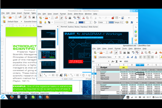
Task: Click the Insert Table icon in Impress
Action: click(117, 18)
